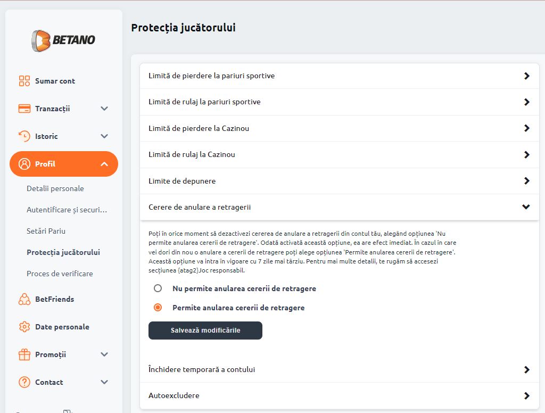Expand Limită de pierdere la pariuri sportive arrow
Image resolution: width=545 pixels, height=413 pixels.
pos(526,76)
